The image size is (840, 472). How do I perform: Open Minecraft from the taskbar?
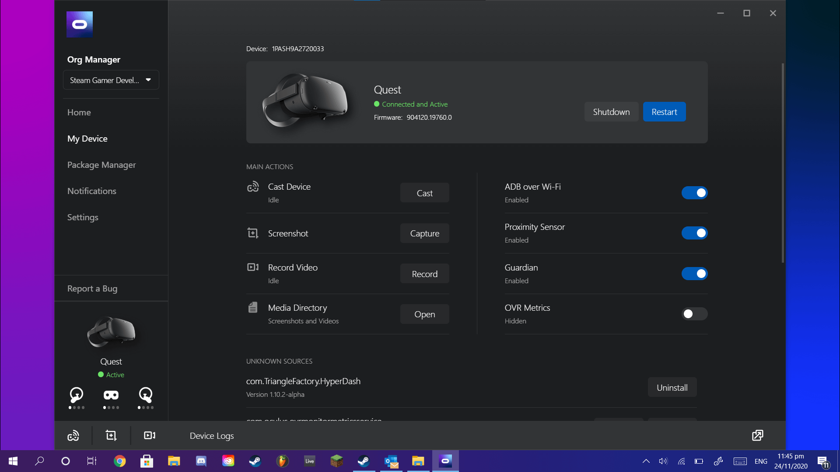pyautogui.click(x=336, y=461)
